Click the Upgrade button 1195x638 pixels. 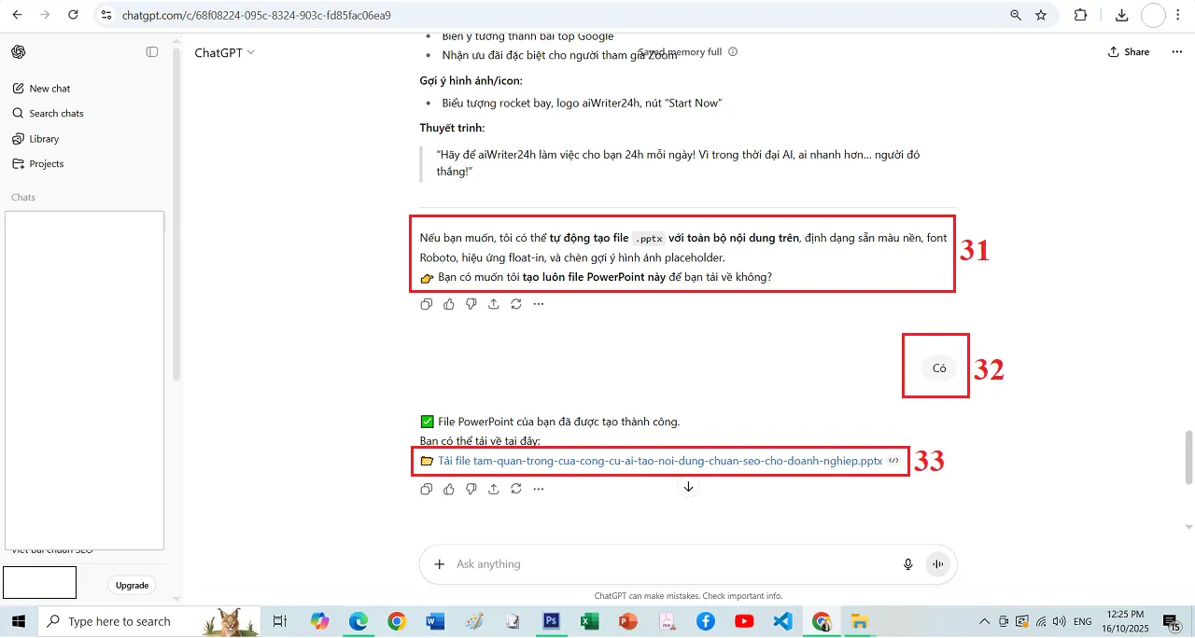click(132, 585)
